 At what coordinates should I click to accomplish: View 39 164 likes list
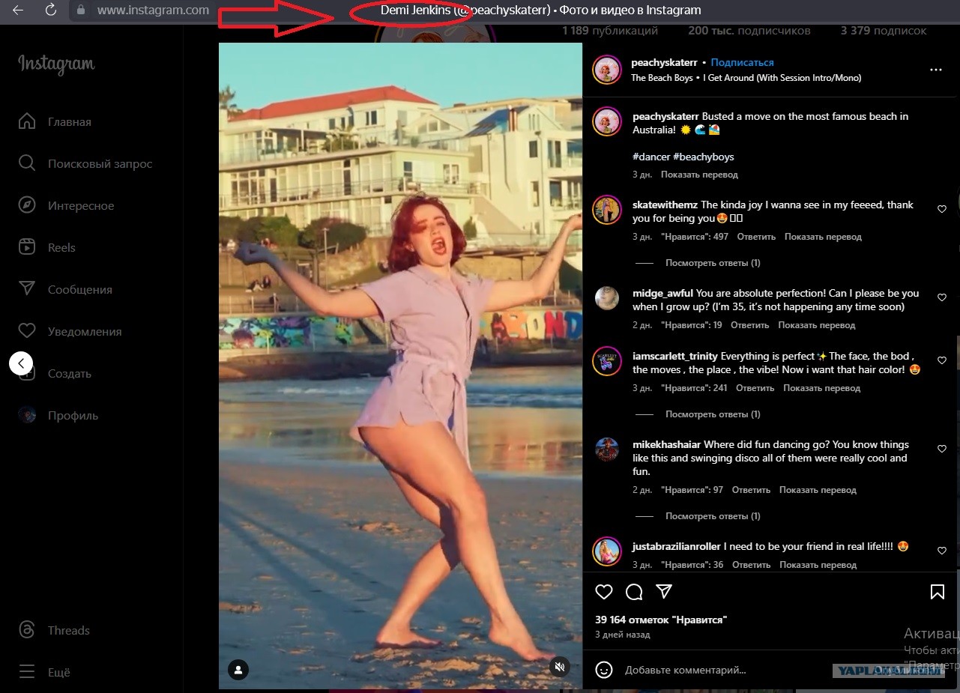661,620
